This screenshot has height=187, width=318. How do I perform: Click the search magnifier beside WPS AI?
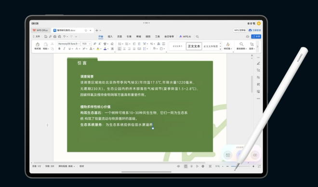click(198, 37)
